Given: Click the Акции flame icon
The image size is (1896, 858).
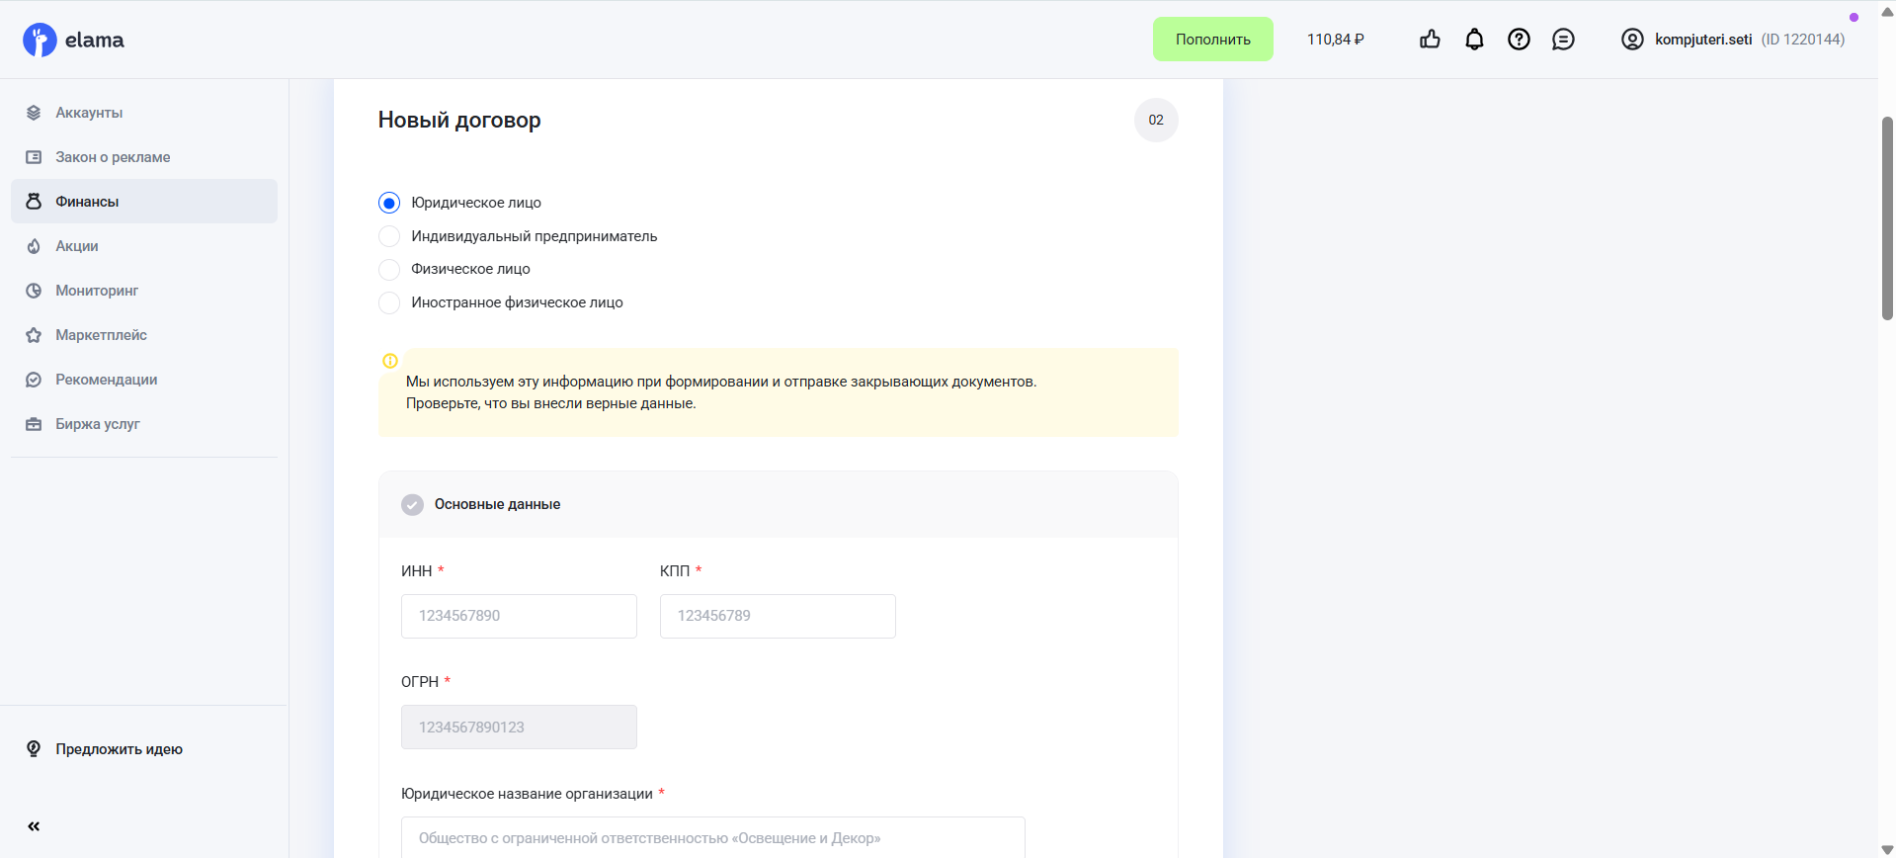Looking at the screenshot, I should (34, 246).
